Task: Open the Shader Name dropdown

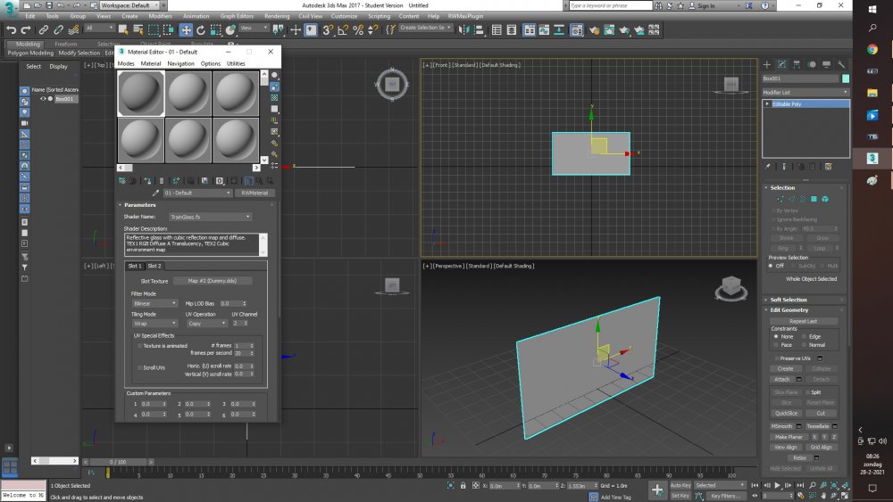Action: (209, 217)
